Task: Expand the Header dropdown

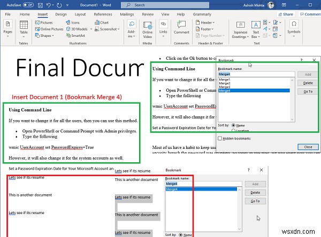Action: (x=205, y=22)
